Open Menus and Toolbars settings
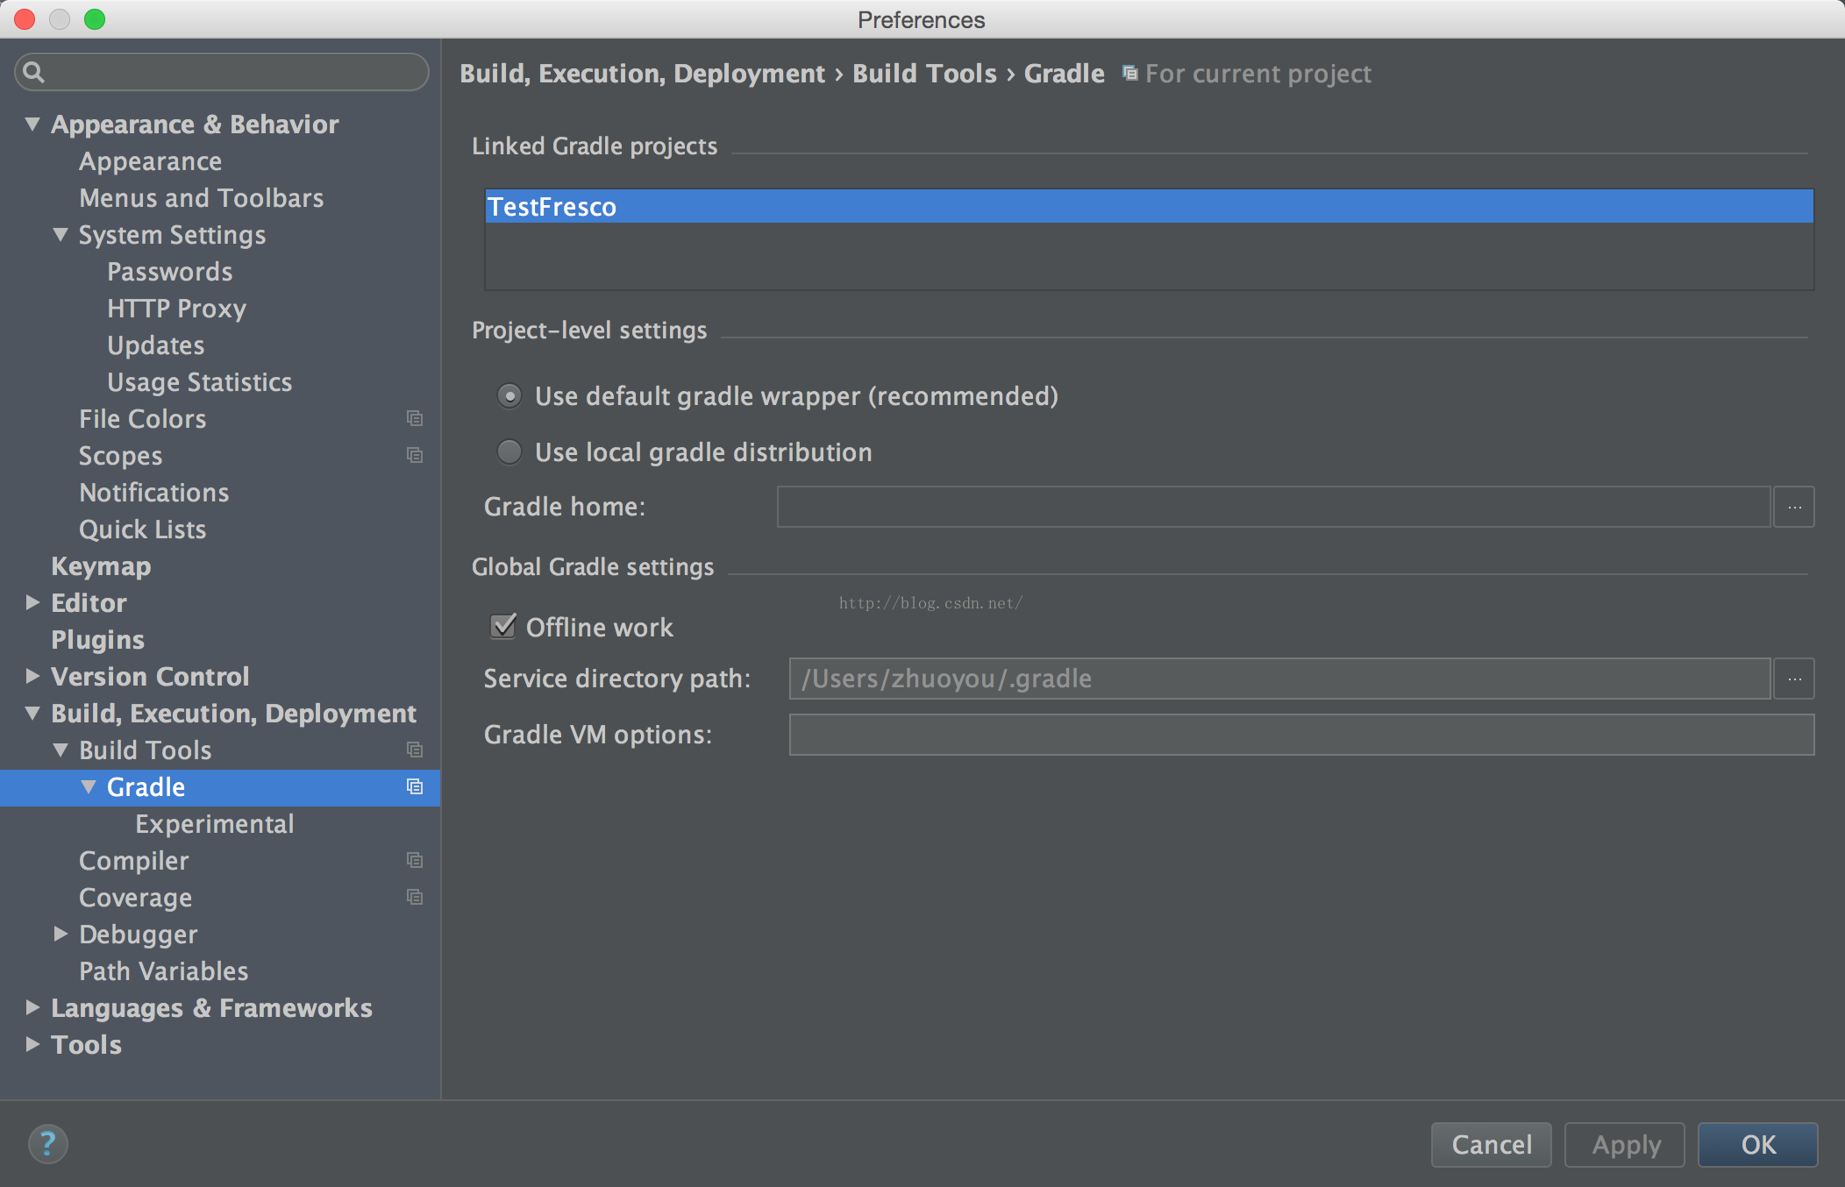1845x1187 pixels. click(202, 198)
